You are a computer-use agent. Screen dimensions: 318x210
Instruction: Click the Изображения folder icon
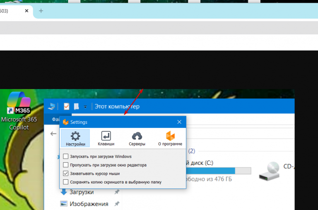[x=64, y=203]
